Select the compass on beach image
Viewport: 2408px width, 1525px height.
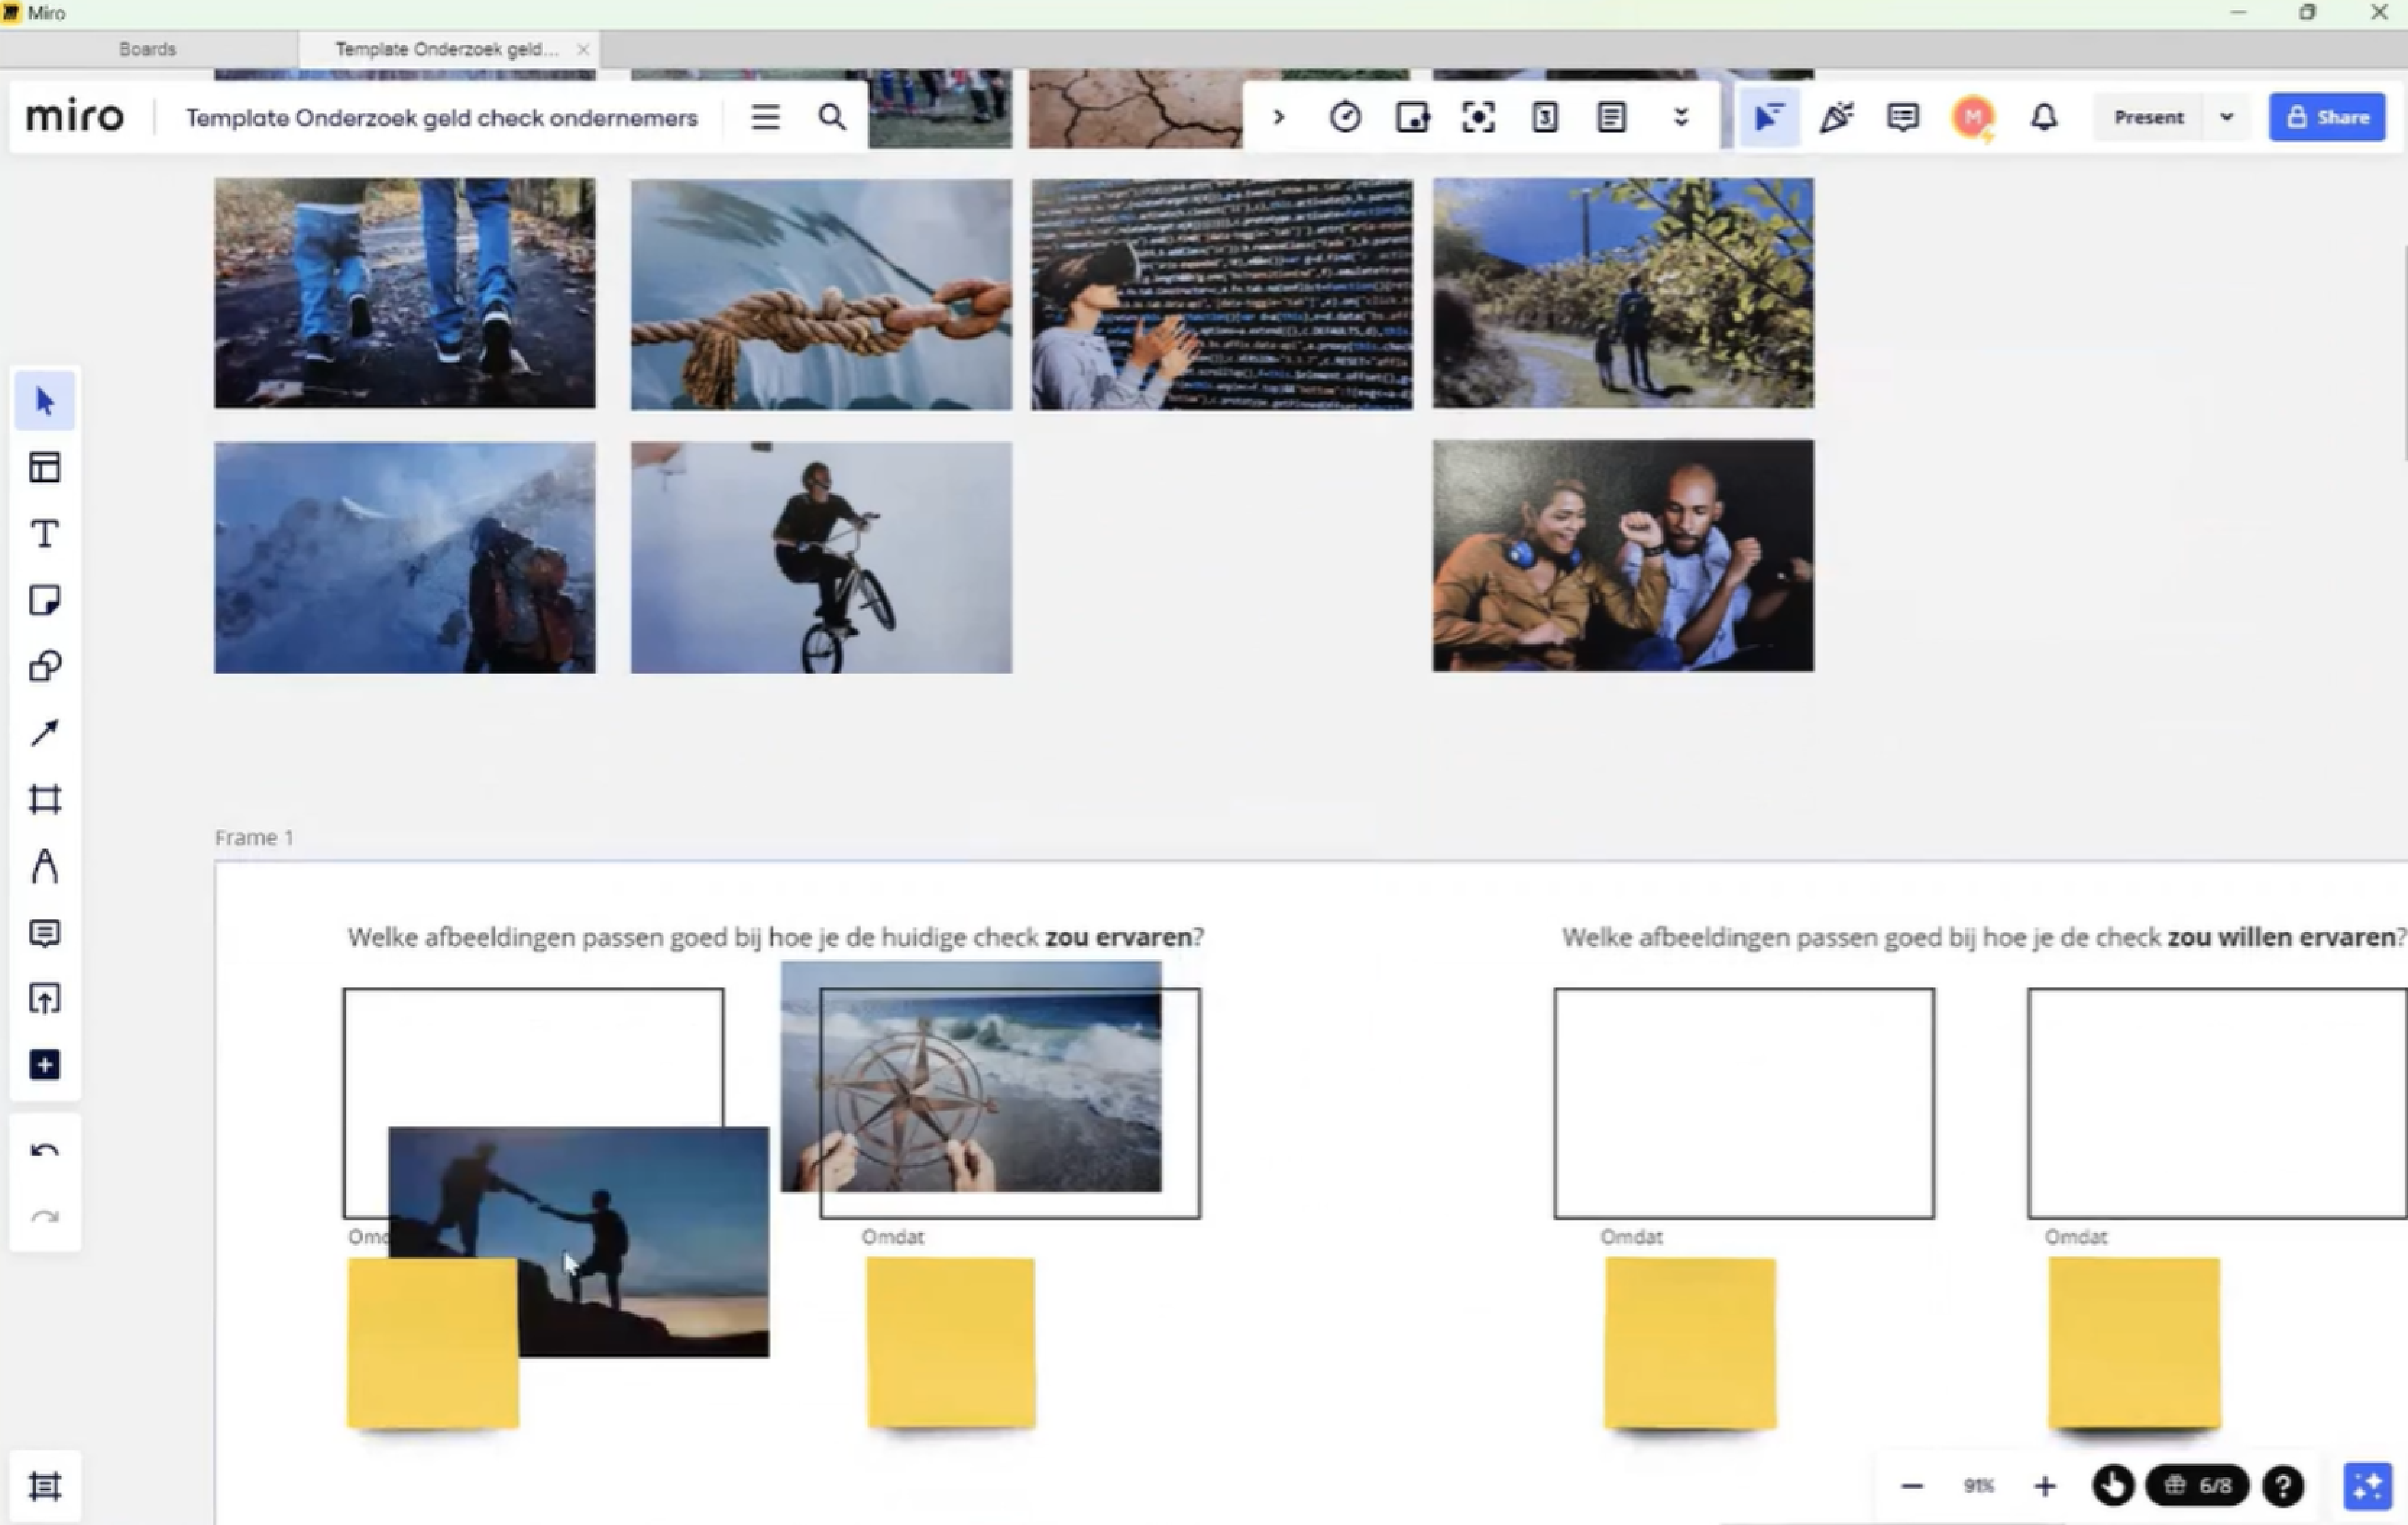pyautogui.click(x=971, y=1077)
